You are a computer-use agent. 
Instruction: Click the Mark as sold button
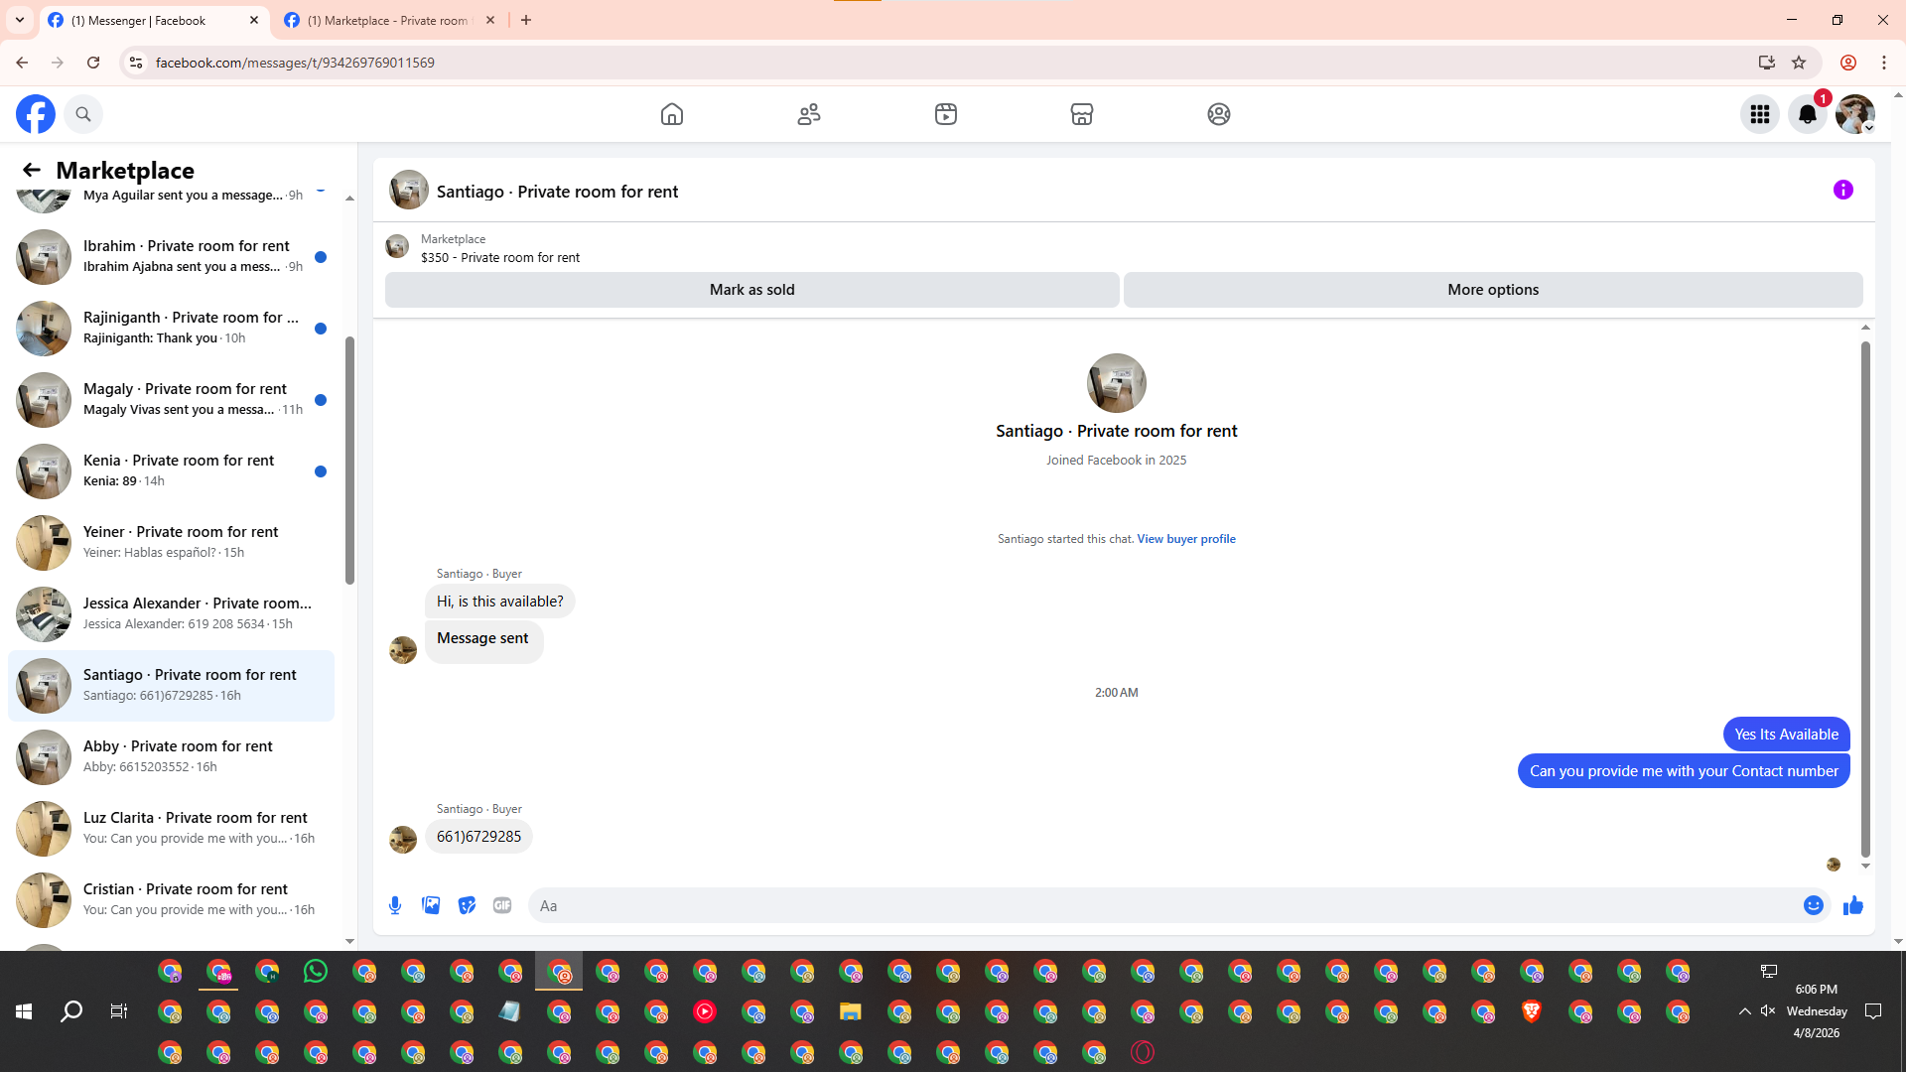[751, 290]
